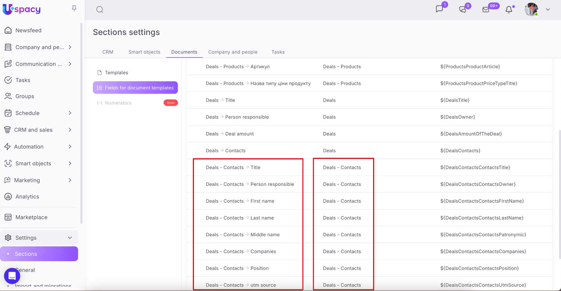The height and width of the screenshot is (291, 561).
Task: Switch to the Smart objects tab
Action: [144, 52]
